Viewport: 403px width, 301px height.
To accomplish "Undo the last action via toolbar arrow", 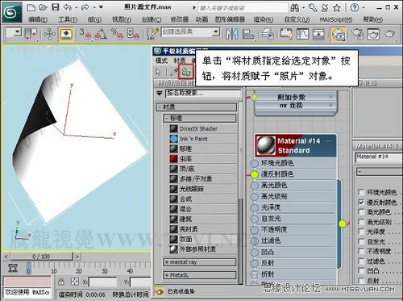I will point(68,7).
